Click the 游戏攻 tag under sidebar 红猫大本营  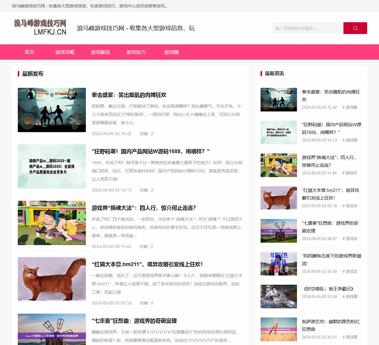tap(350, 206)
